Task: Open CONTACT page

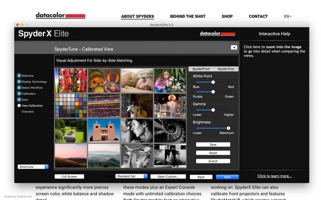Action: click(258, 16)
